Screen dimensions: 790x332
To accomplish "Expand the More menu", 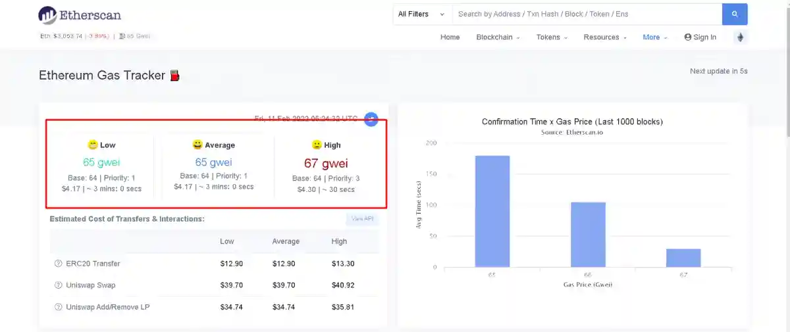I will [x=655, y=37].
